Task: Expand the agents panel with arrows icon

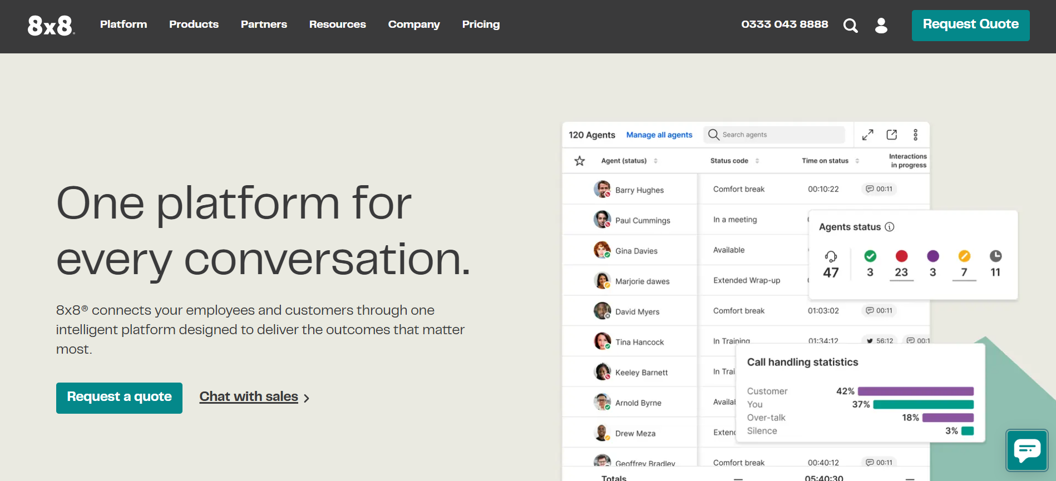Action: pos(867,135)
